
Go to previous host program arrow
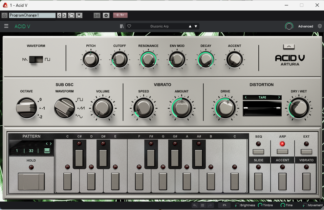pos(59,15)
